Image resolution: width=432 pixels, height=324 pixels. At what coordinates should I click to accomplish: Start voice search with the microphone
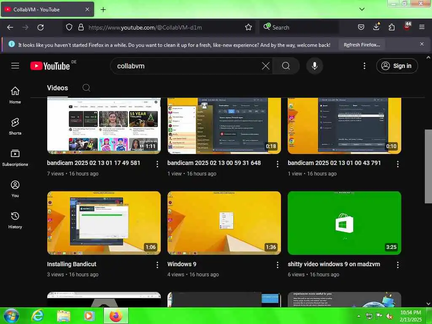(314, 66)
